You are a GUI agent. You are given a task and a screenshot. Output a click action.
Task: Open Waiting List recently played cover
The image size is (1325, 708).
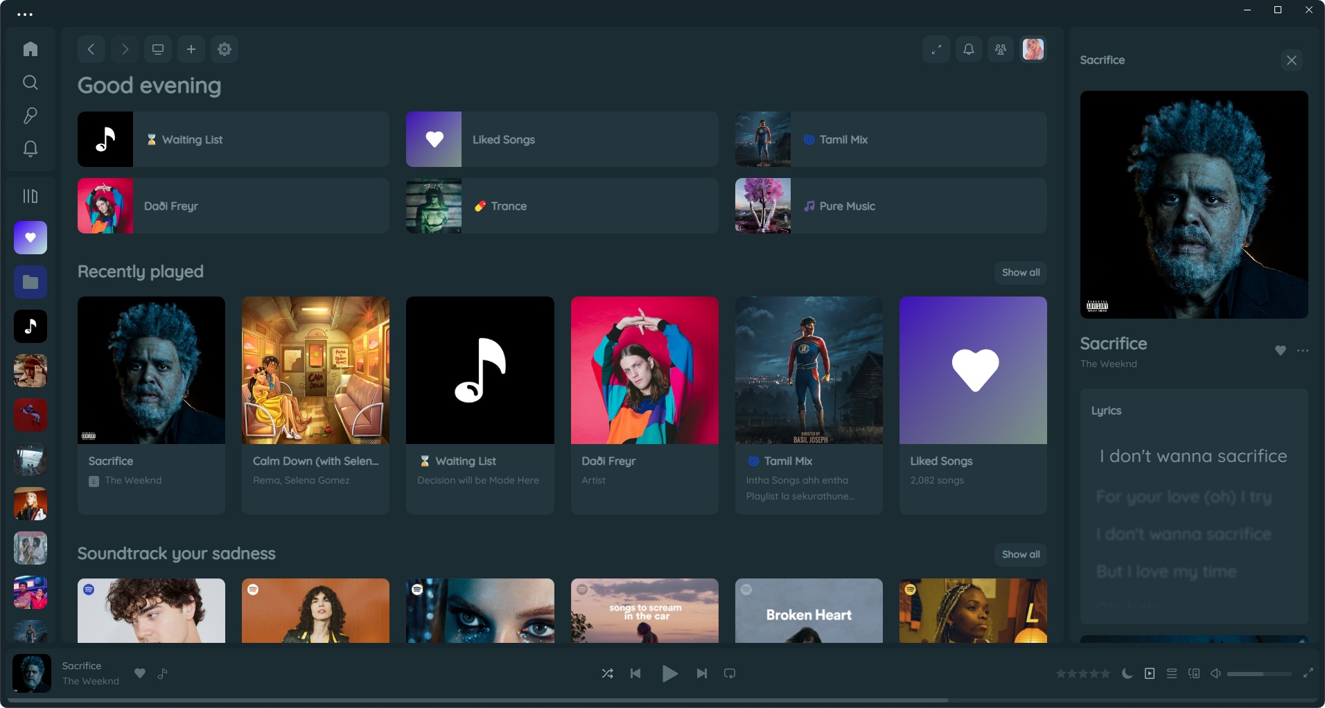[480, 370]
